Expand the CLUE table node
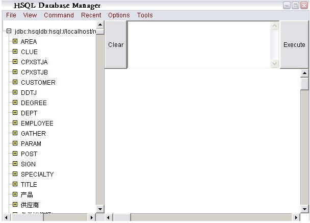310x223 pixels. [15, 52]
